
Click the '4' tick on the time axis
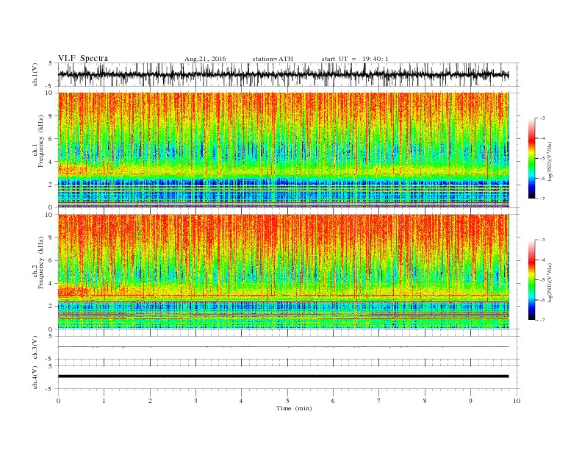241,401
